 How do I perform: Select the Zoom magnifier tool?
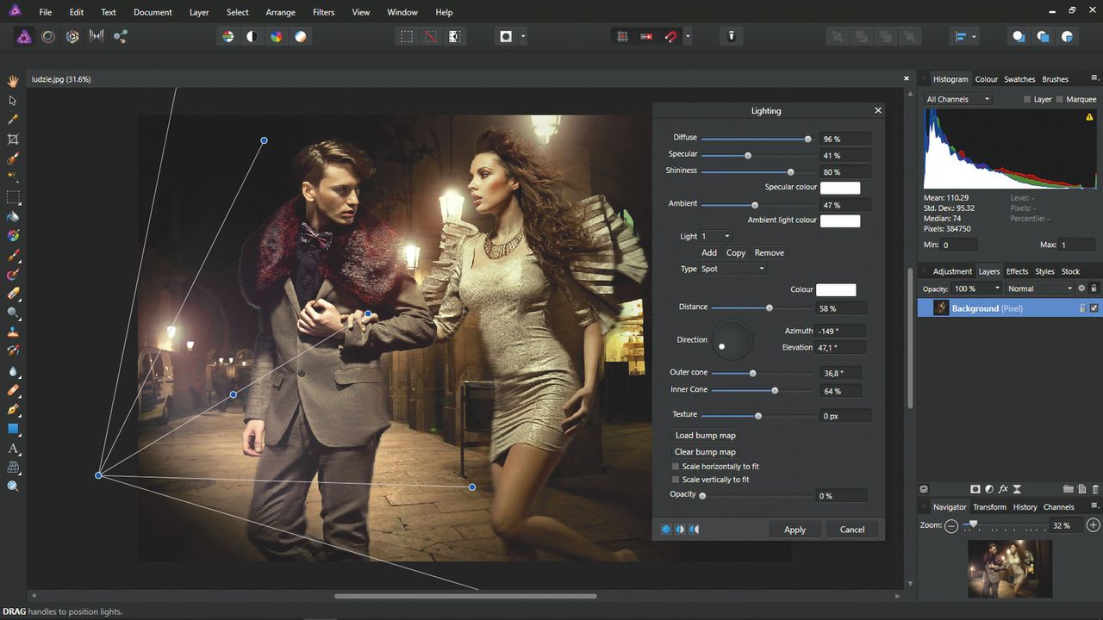click(x=13, y=487)
